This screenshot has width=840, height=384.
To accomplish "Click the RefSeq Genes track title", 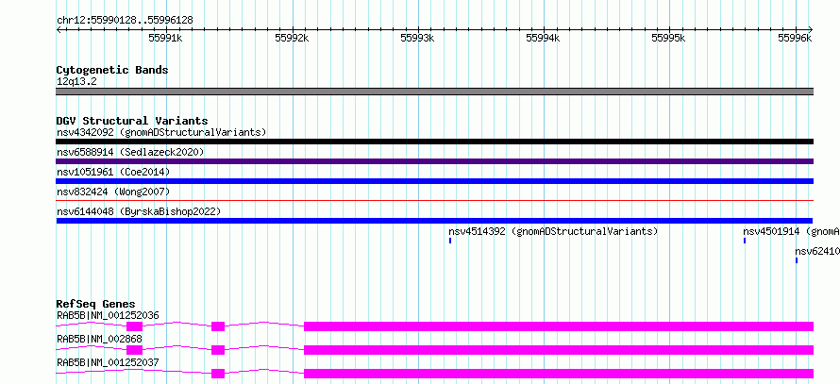I will (96, 305).
